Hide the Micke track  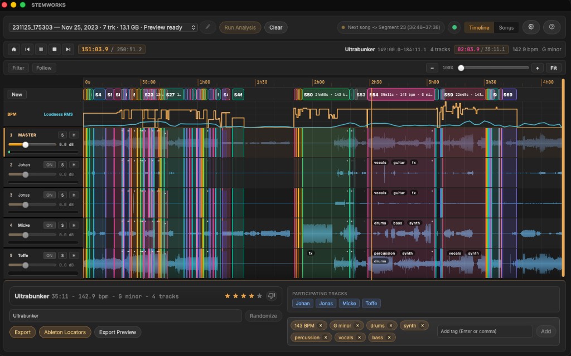[74, 225]
